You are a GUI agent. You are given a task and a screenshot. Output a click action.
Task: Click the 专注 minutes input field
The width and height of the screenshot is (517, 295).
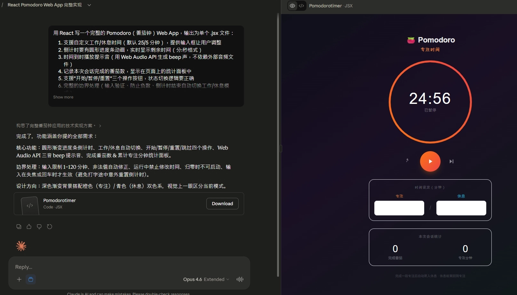tap(399, 208)
